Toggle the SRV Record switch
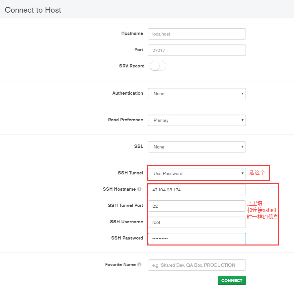This screenshot has height=294, width=294. click(158, 66)
